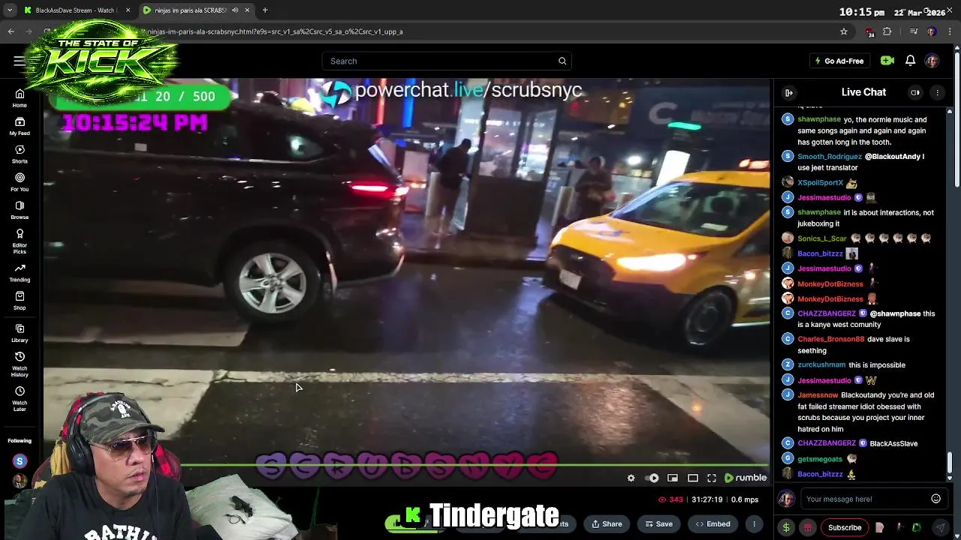Image resolution: width=961 pixels, height=540 pixels.
Task: Open the For You section
Action: click(x=20, y=182)
